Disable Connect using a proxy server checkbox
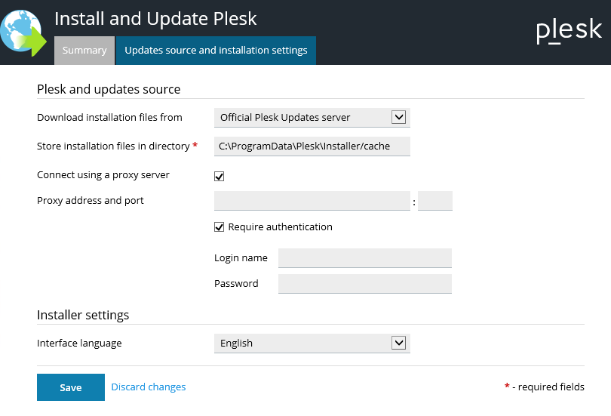Viewport: 611px width, 416px height. point(220,176)
